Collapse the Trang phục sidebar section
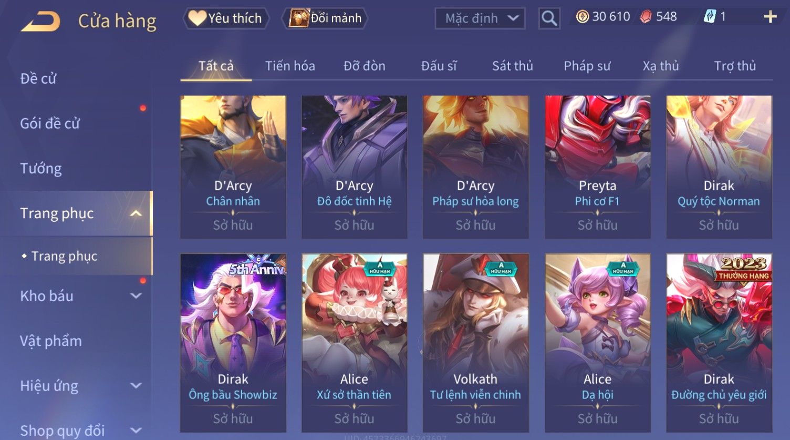 [136, 213]
